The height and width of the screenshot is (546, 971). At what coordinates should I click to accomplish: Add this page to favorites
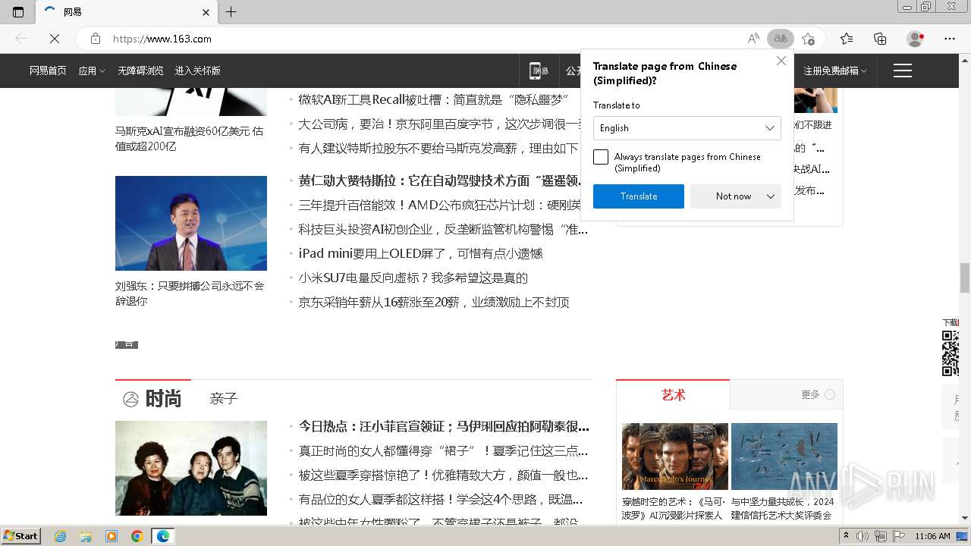click(x=808, y=39)
